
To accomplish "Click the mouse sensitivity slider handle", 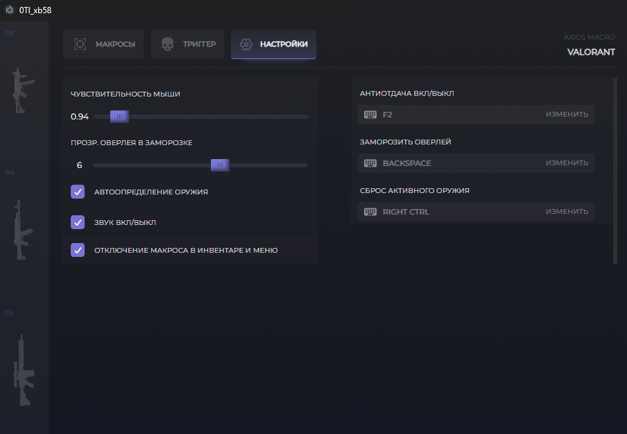I will [119, 117].
